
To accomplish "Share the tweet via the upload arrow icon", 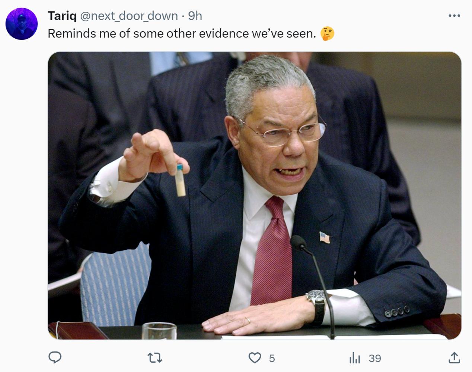I will [454, 358].
